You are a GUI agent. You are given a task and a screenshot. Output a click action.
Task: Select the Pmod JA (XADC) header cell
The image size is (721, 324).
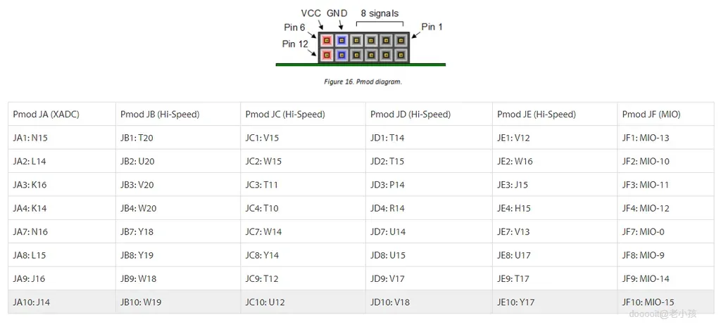[62, 115]
